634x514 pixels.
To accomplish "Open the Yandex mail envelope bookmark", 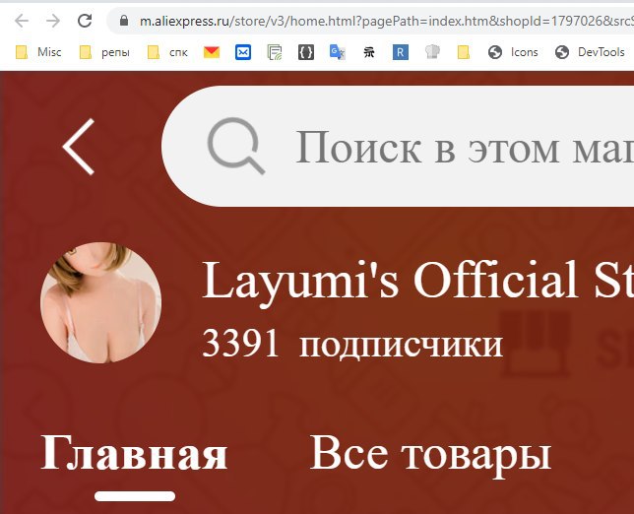I will click(x=212, y=52).
